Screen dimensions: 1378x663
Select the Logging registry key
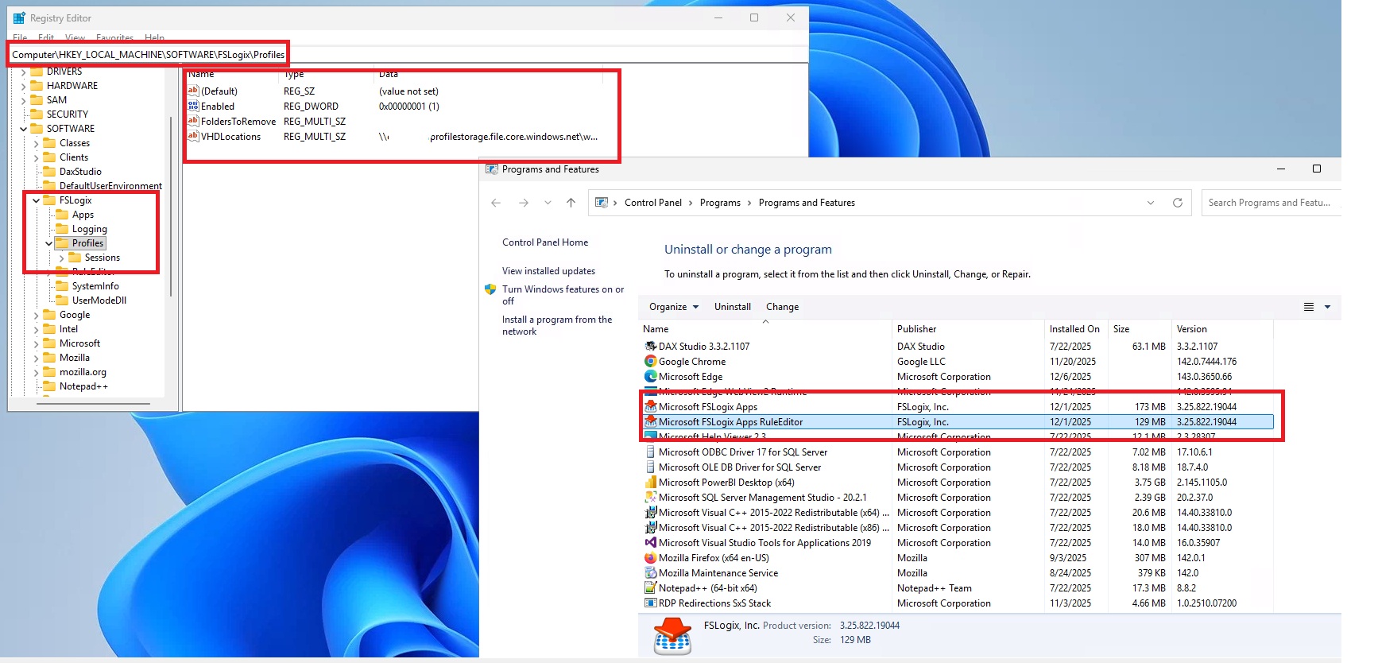tap(89, 229)
